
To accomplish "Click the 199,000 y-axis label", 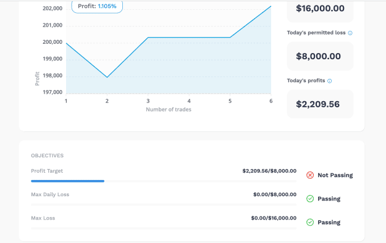I will [x=52, y=59].
